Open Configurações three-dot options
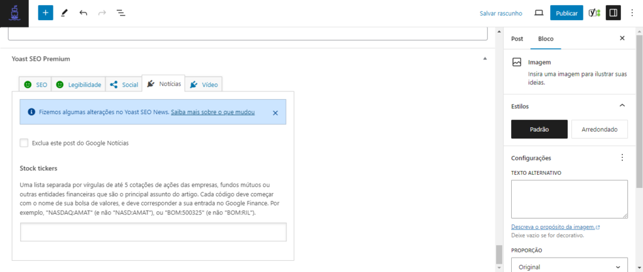643x272 pixels. 622,157
